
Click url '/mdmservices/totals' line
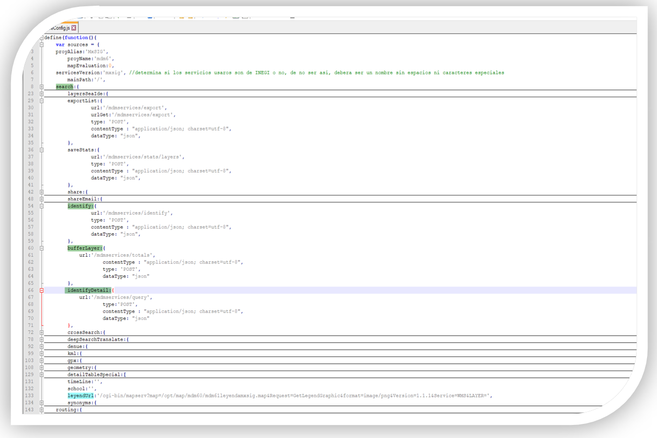pos(117,256)
